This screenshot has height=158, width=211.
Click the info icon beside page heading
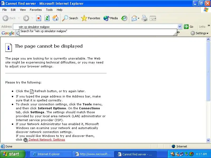tap(8, 47)
